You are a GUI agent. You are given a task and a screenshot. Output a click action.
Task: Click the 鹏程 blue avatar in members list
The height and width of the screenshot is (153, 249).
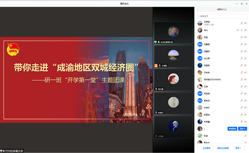(x=200, y=44)
